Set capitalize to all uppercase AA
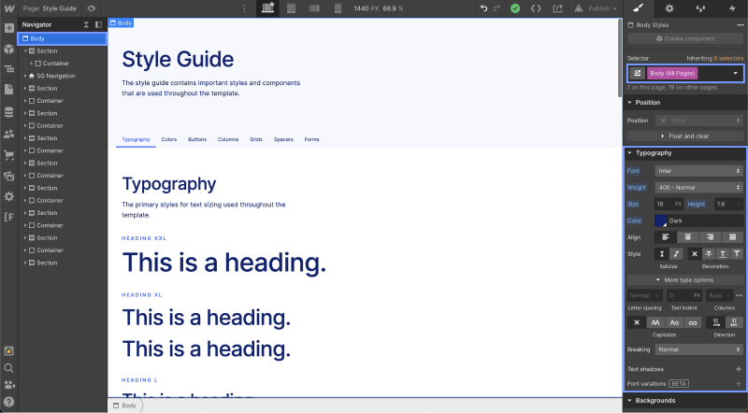The height and width of the screenshot is (413, 748). coord(655,323)
